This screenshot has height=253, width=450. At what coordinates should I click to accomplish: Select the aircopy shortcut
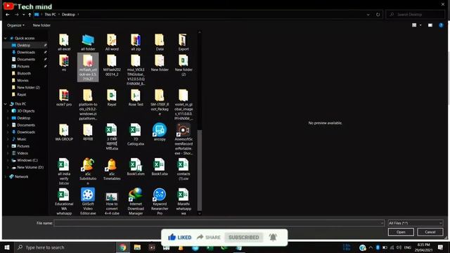(x=160, y=132)
